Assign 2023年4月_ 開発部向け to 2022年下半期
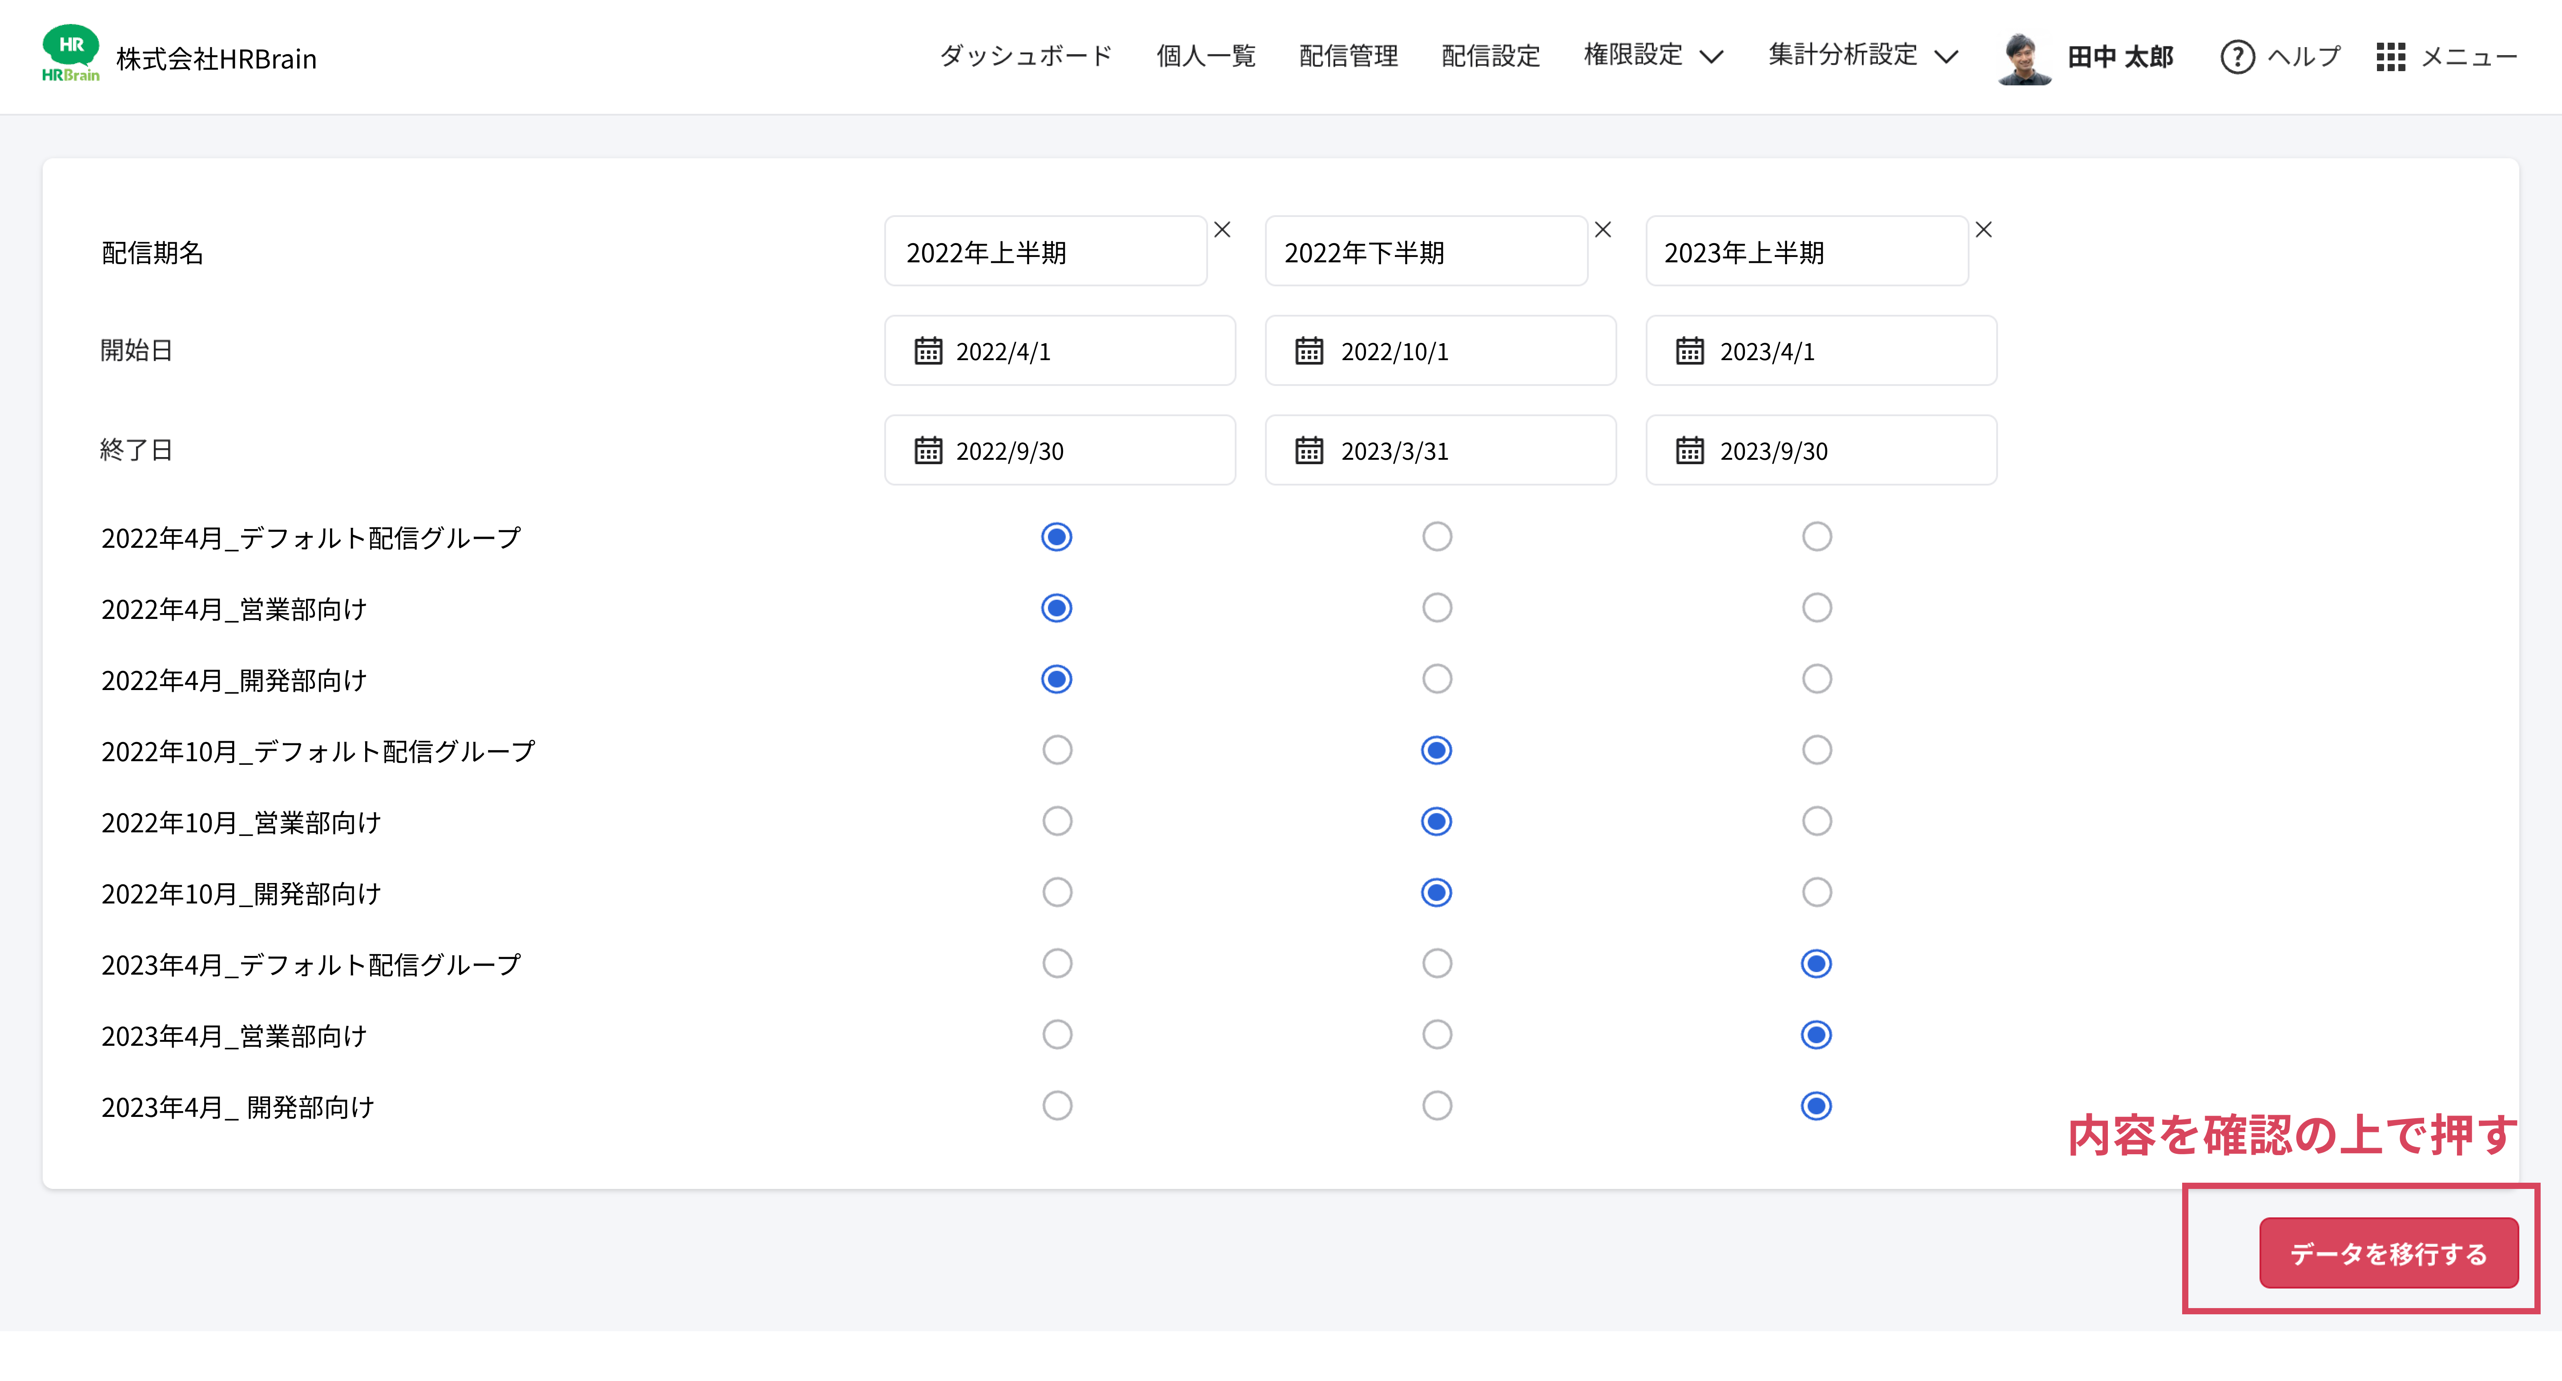This screenshot has height=1381, width=2562. pos(1437,1106)
